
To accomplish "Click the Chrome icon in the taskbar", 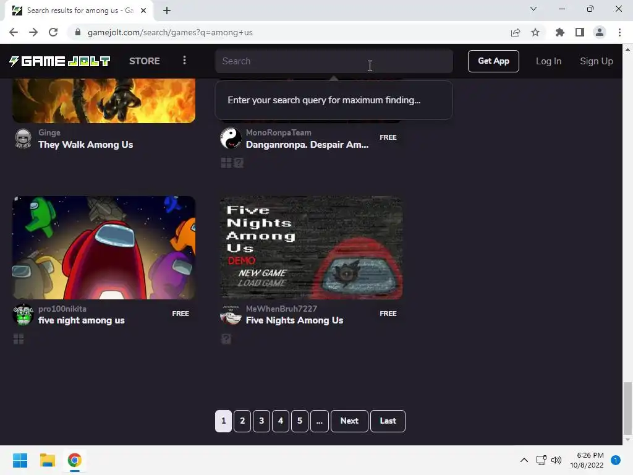I will tap(74, 460).
